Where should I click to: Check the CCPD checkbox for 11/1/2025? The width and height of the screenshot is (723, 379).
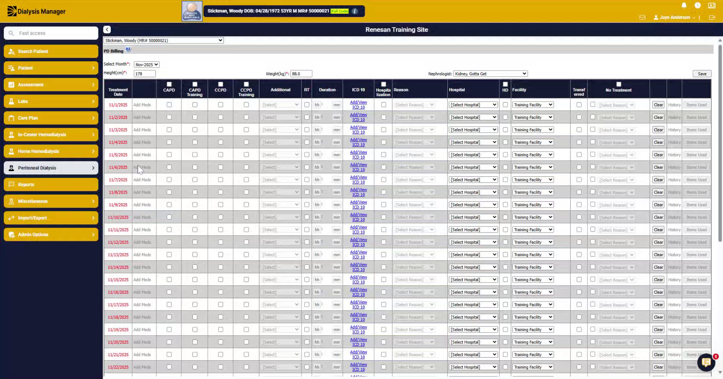click(221, 105)
